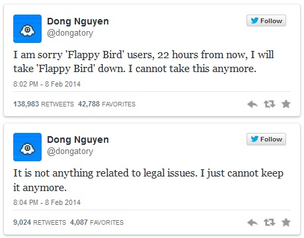
Task: View the 42,788 favorites list
Action: point(106,104)
